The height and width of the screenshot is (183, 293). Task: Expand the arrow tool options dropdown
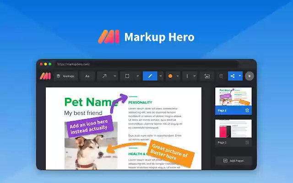[x=115, y=76]
